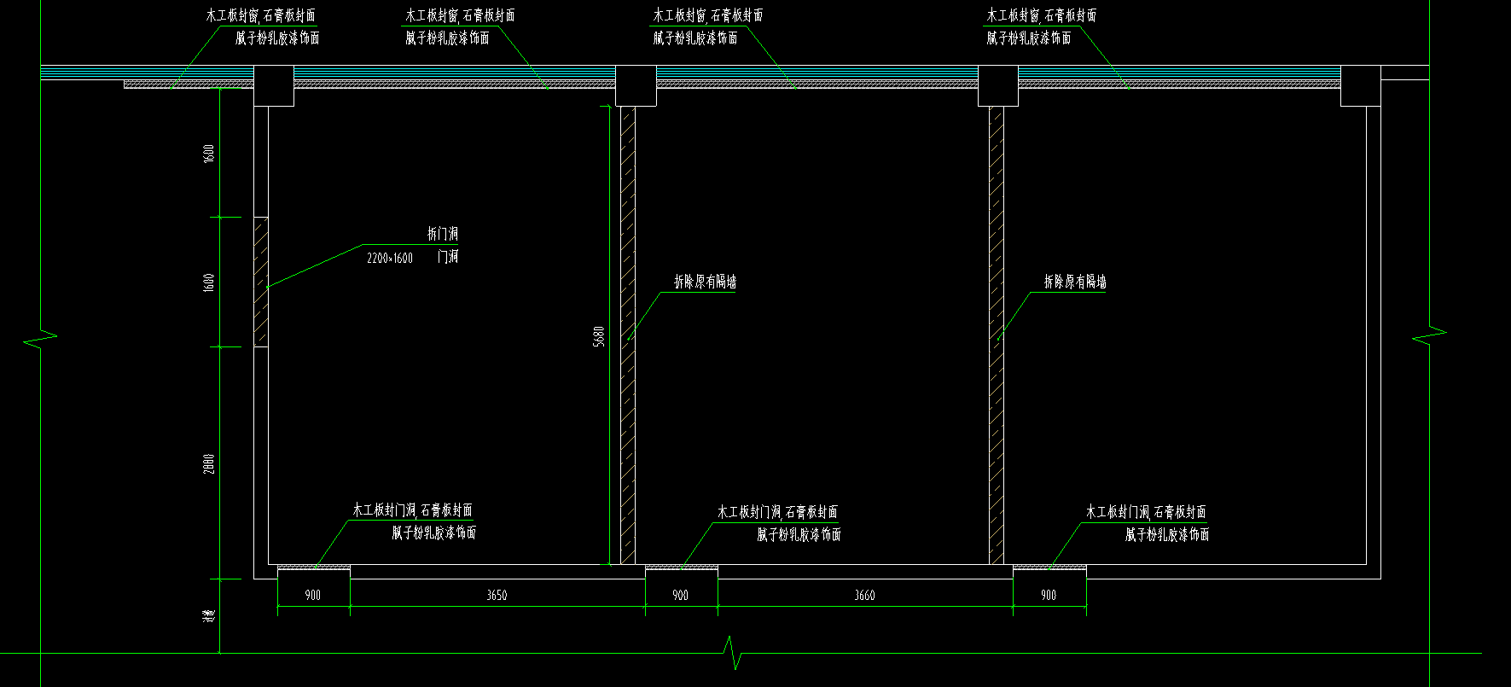Select the '1600' dimension beside the hatched door opening
Screen dimensions: 1511x687
(x=210, y=282)
